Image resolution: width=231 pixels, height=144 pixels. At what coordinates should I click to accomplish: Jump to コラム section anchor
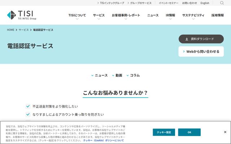pyautogui.click(x=133, y=75)
